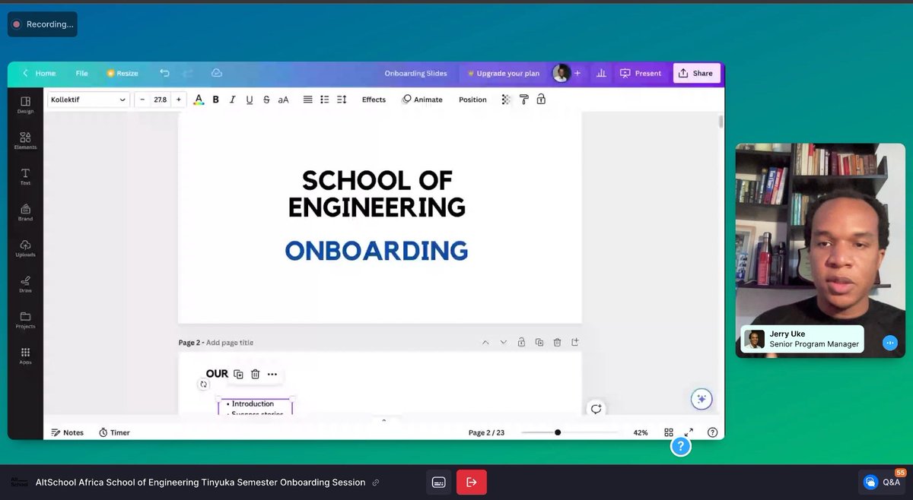Viewport: 913px width, 500px height.
Task: Select the Draw tool in sidebar
Action: click(x=25, y=284)
